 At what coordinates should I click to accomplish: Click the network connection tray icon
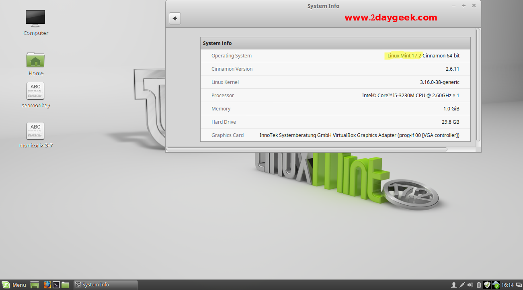pyautogui.click(x=462, y=285)
